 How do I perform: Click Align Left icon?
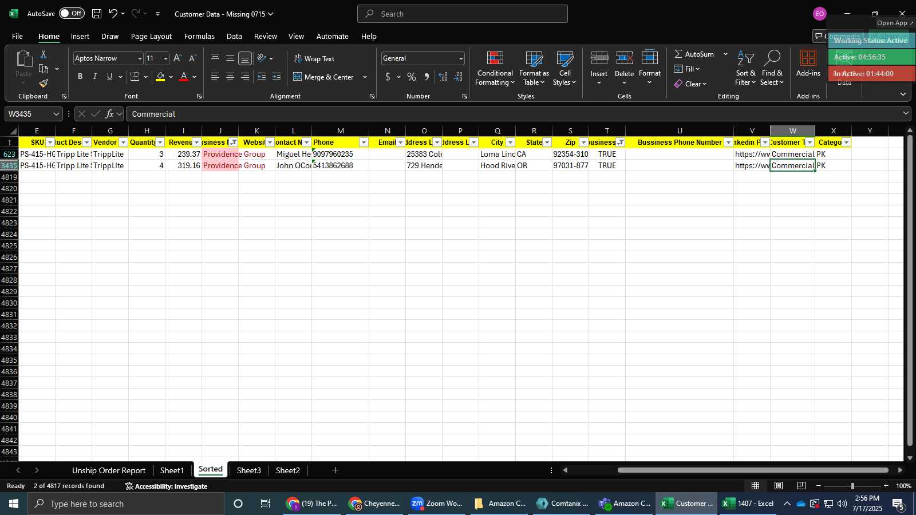215,77
